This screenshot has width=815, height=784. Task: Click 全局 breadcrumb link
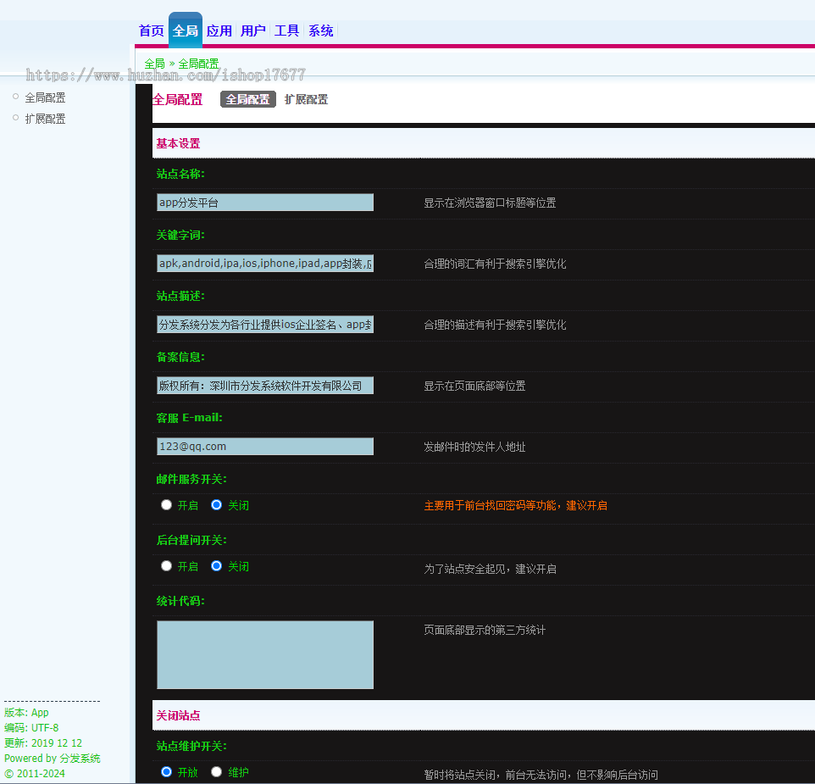[x=154, y=64]
